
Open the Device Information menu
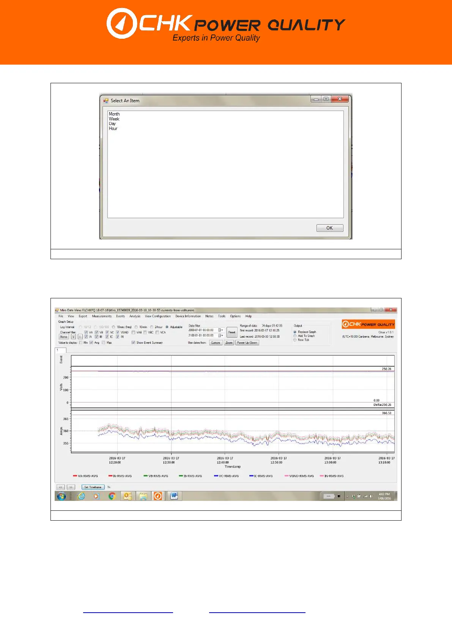(188, 316)
